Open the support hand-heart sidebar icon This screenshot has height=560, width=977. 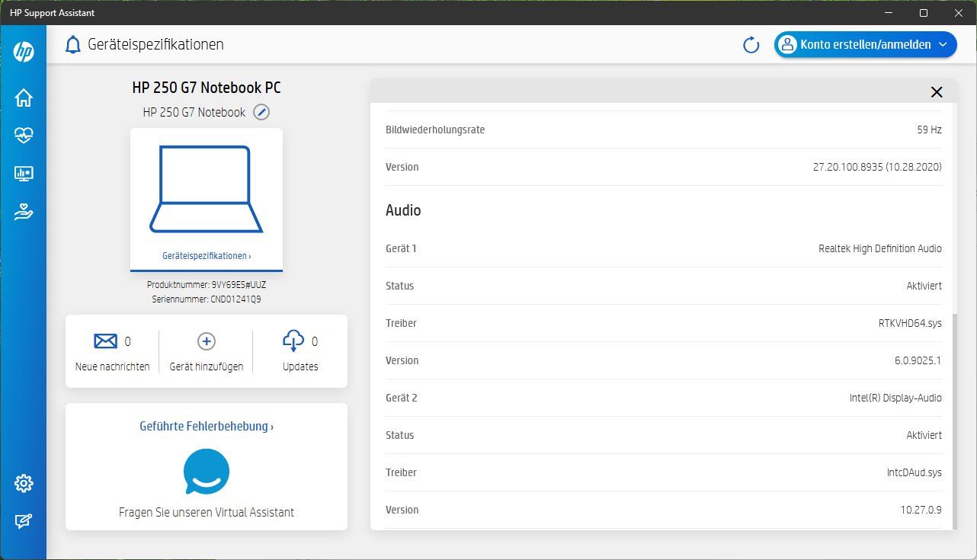pos(24,212)
